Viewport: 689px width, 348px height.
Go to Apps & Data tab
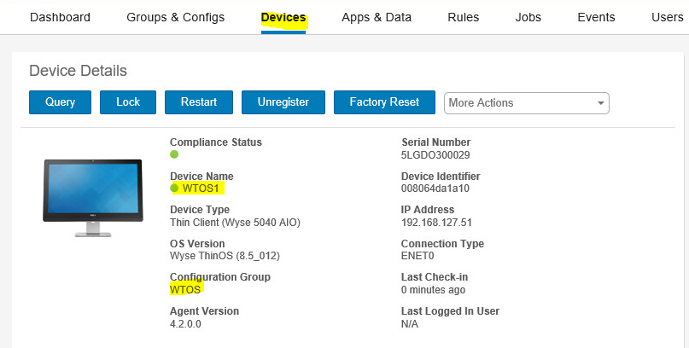376,17
